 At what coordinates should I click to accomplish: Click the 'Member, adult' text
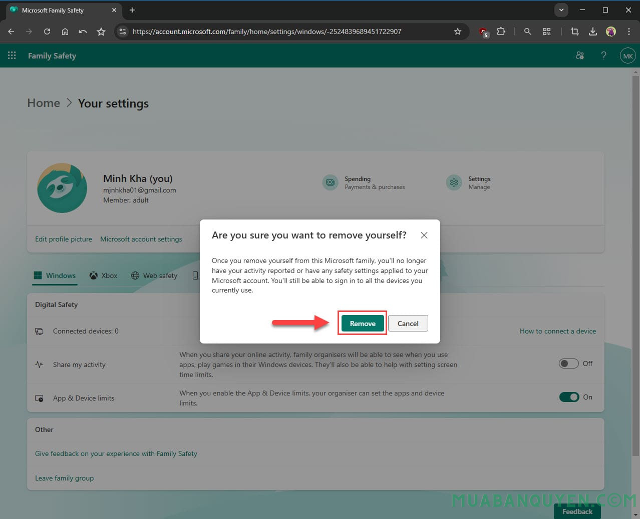pos(126,200)
